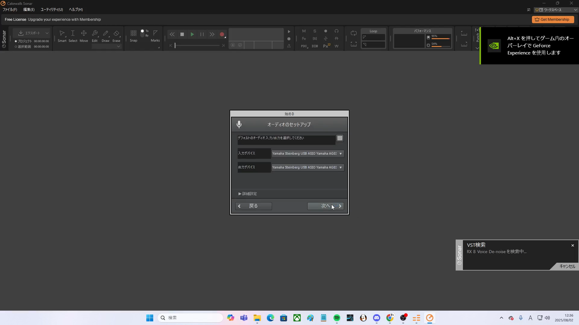Click the taskbar 検索 search box
The image size is (579, 325).
(190, 318)
